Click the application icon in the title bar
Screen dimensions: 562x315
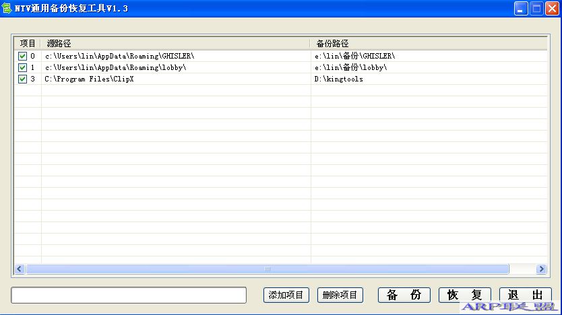click(7, 8)
